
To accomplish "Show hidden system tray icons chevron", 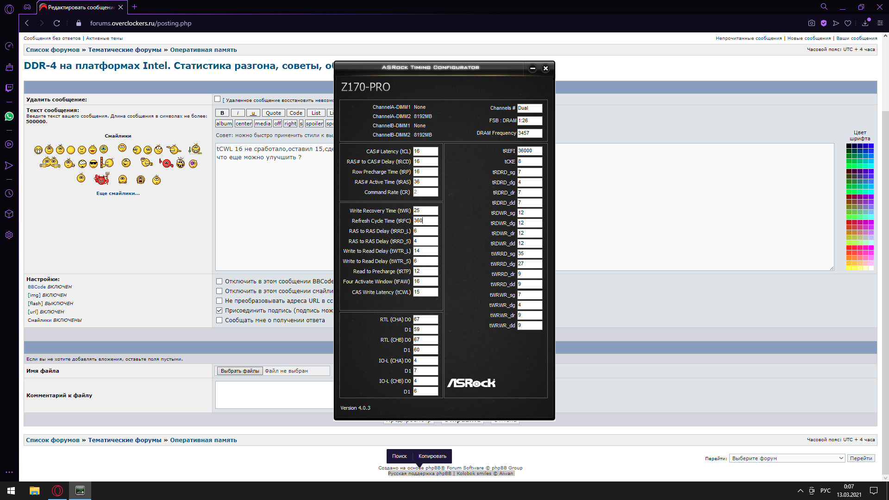I will 800,491.
